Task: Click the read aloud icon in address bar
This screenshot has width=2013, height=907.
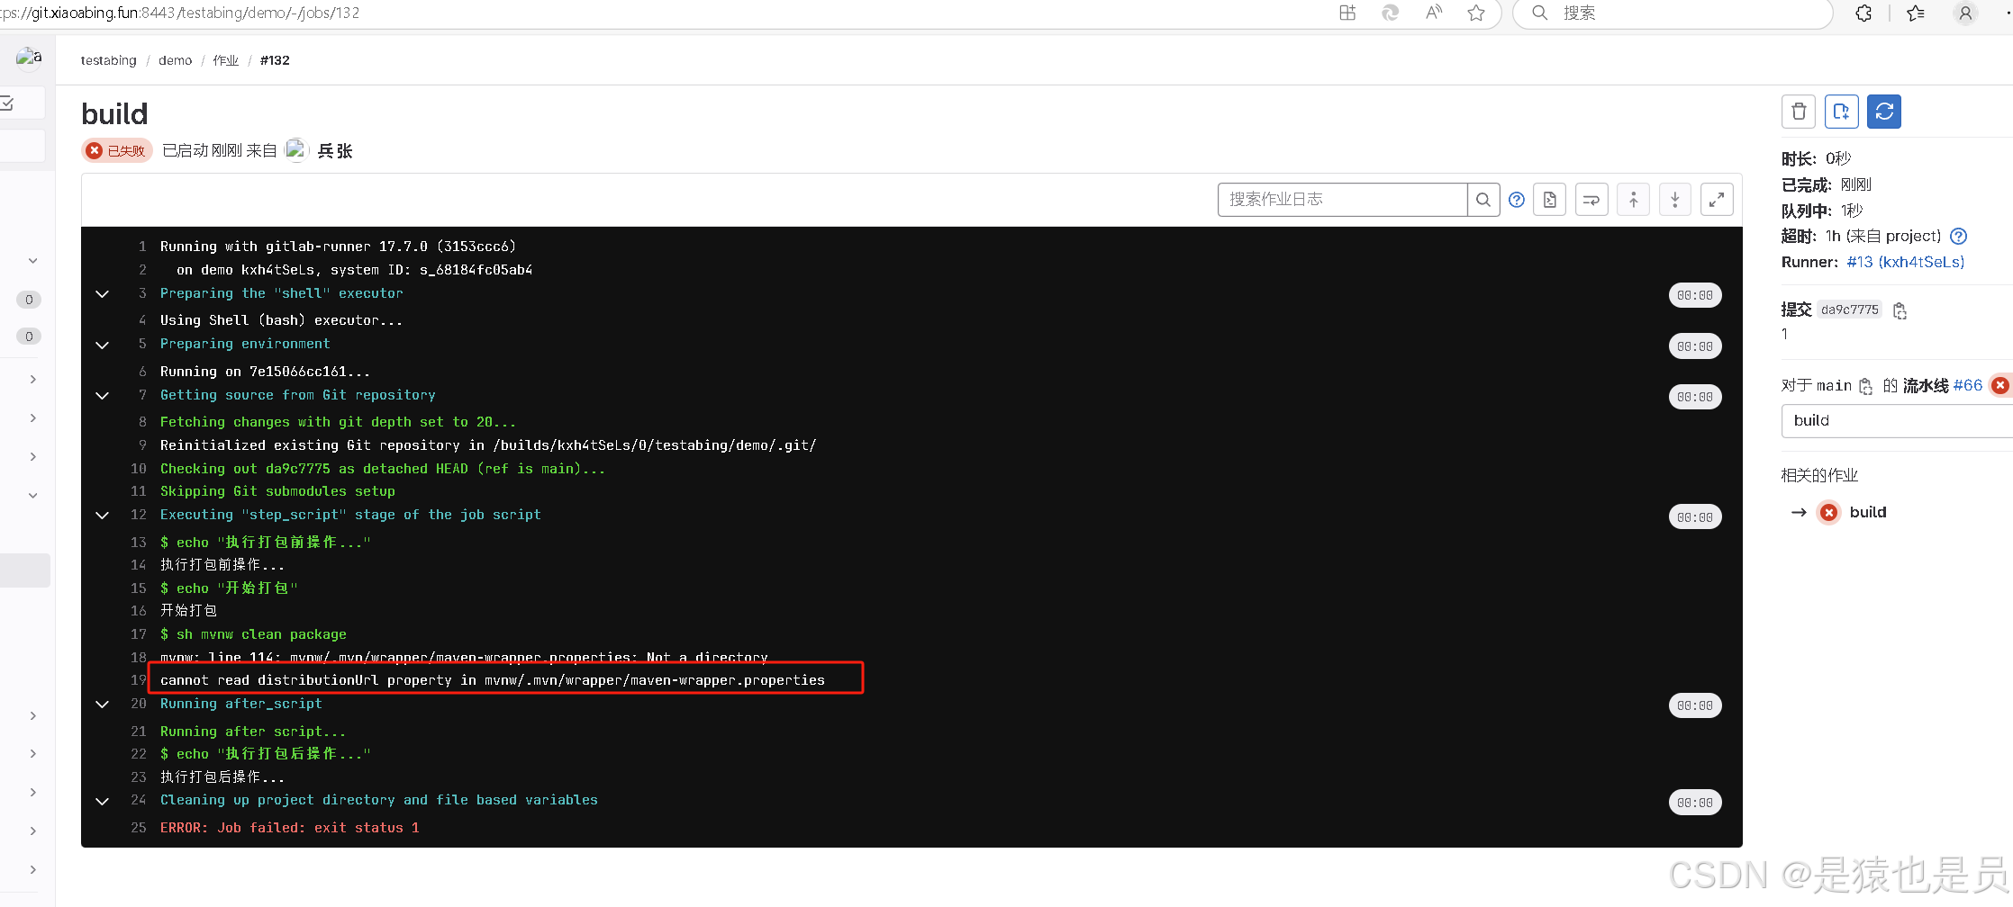Action: tap(1434, 13)
